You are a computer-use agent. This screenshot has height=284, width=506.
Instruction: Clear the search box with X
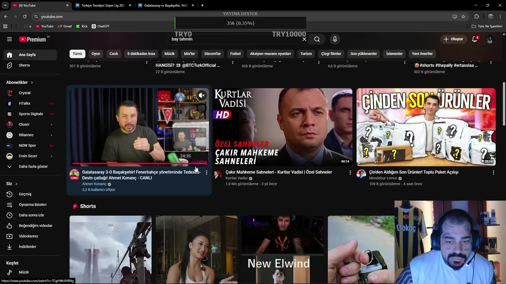pyautogui.click(x=304, y=39)
